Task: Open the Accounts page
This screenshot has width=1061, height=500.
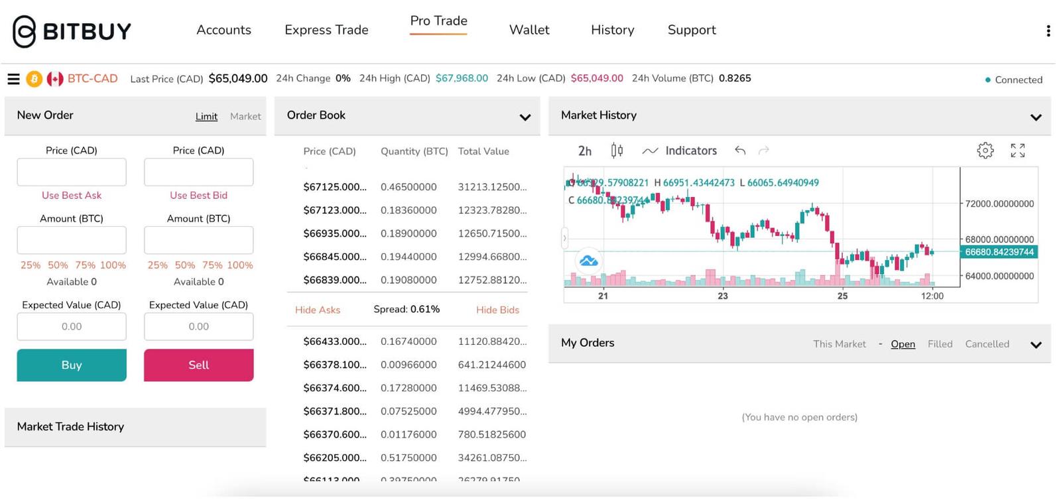Action: click(223, 30)
